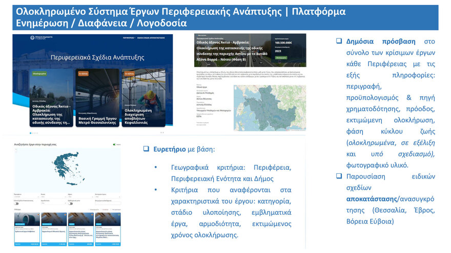Image resolution: width=451 pixels, height=253 pixels.
Task: Click the slide title mentioning Πλατφόρμα
Action: pyautogui.click(x=180, y=17)
